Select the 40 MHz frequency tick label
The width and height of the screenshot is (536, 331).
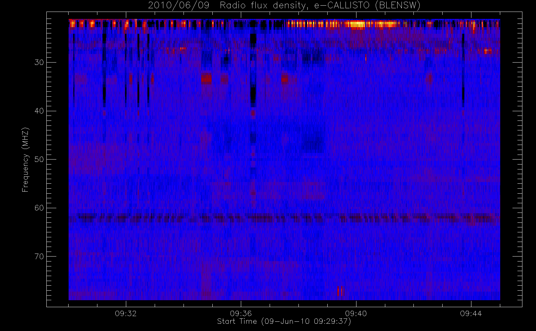pyautogui.click(x=39, y=111)
